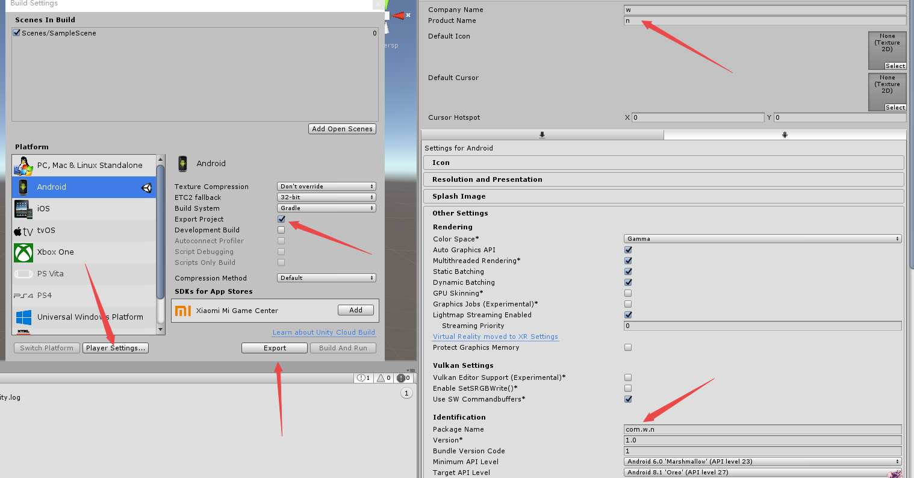Toggle Enable SetSRGBWrite() checkbox
Viewport: 914px width, 478px height.
tap(628, 388)
